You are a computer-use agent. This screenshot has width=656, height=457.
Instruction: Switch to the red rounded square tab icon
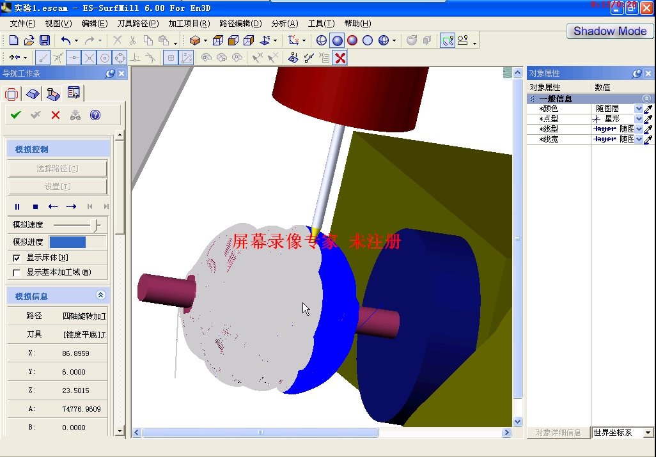pos(12,94)
